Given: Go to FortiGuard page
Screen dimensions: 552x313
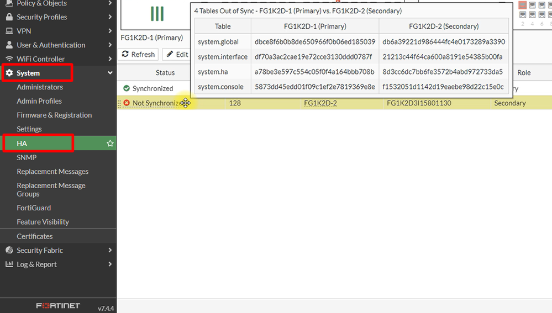Looking at the screenshot, I should [34, 208].
